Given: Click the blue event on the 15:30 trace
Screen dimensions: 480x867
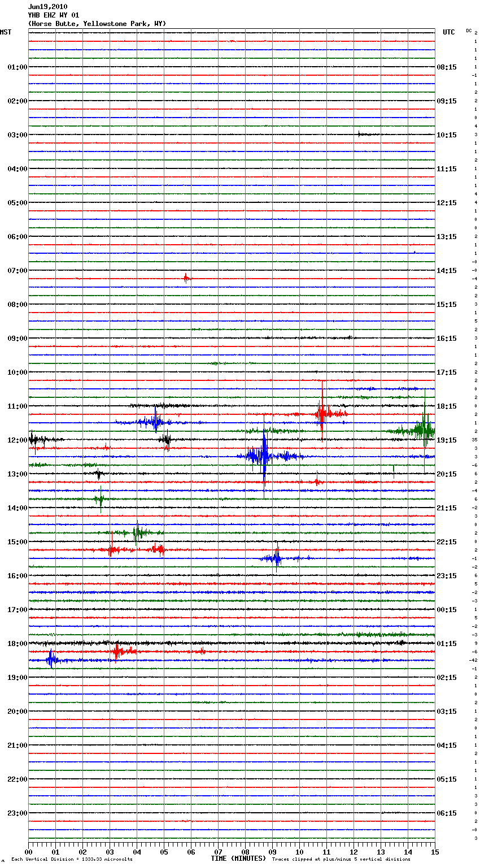Looking at the screenshot, I should pos(276,558).
